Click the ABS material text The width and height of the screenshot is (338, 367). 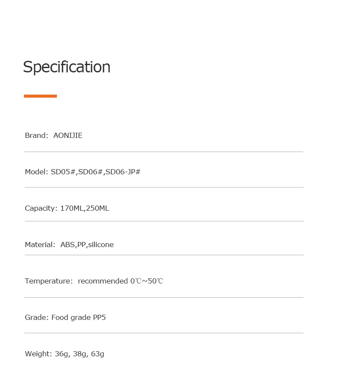pos(68,245)
